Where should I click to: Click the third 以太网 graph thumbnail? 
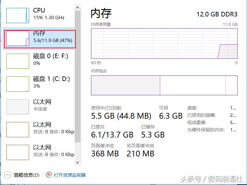(18, 152)
